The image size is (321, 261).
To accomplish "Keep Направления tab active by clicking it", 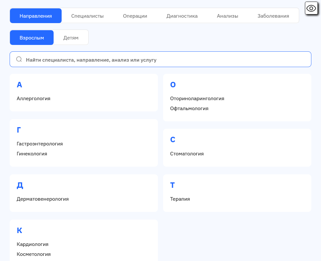I will [36, 15].
